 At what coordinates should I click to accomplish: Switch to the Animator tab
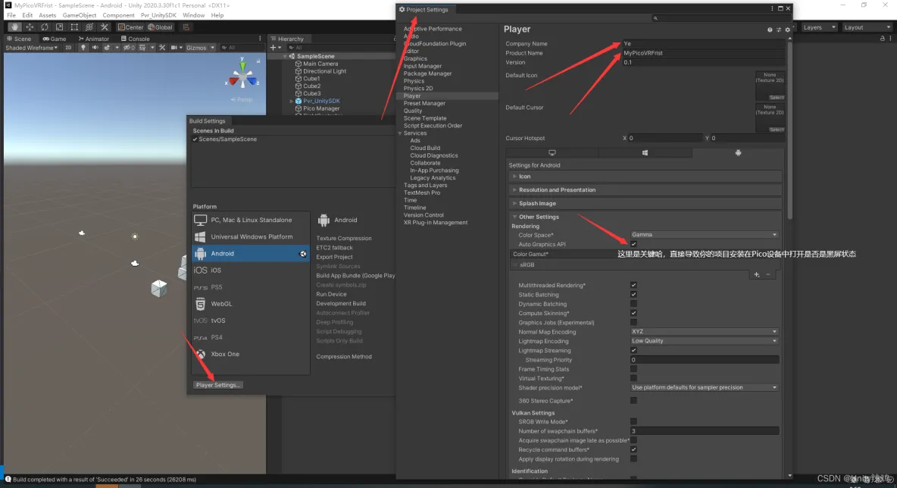click(x=93, y=39)
